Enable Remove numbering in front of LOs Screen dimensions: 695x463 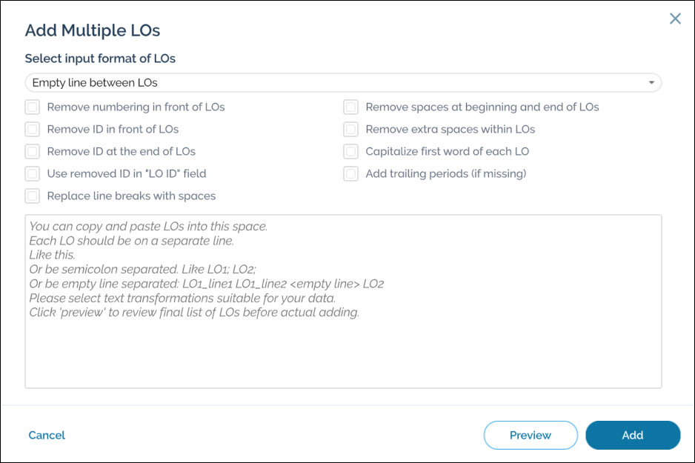pyautogui.click(x=33, y=107)
